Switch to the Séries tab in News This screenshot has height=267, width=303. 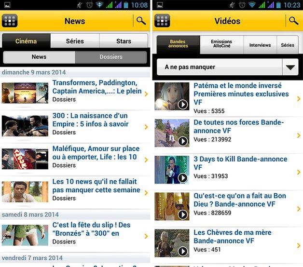pos(75,41)
